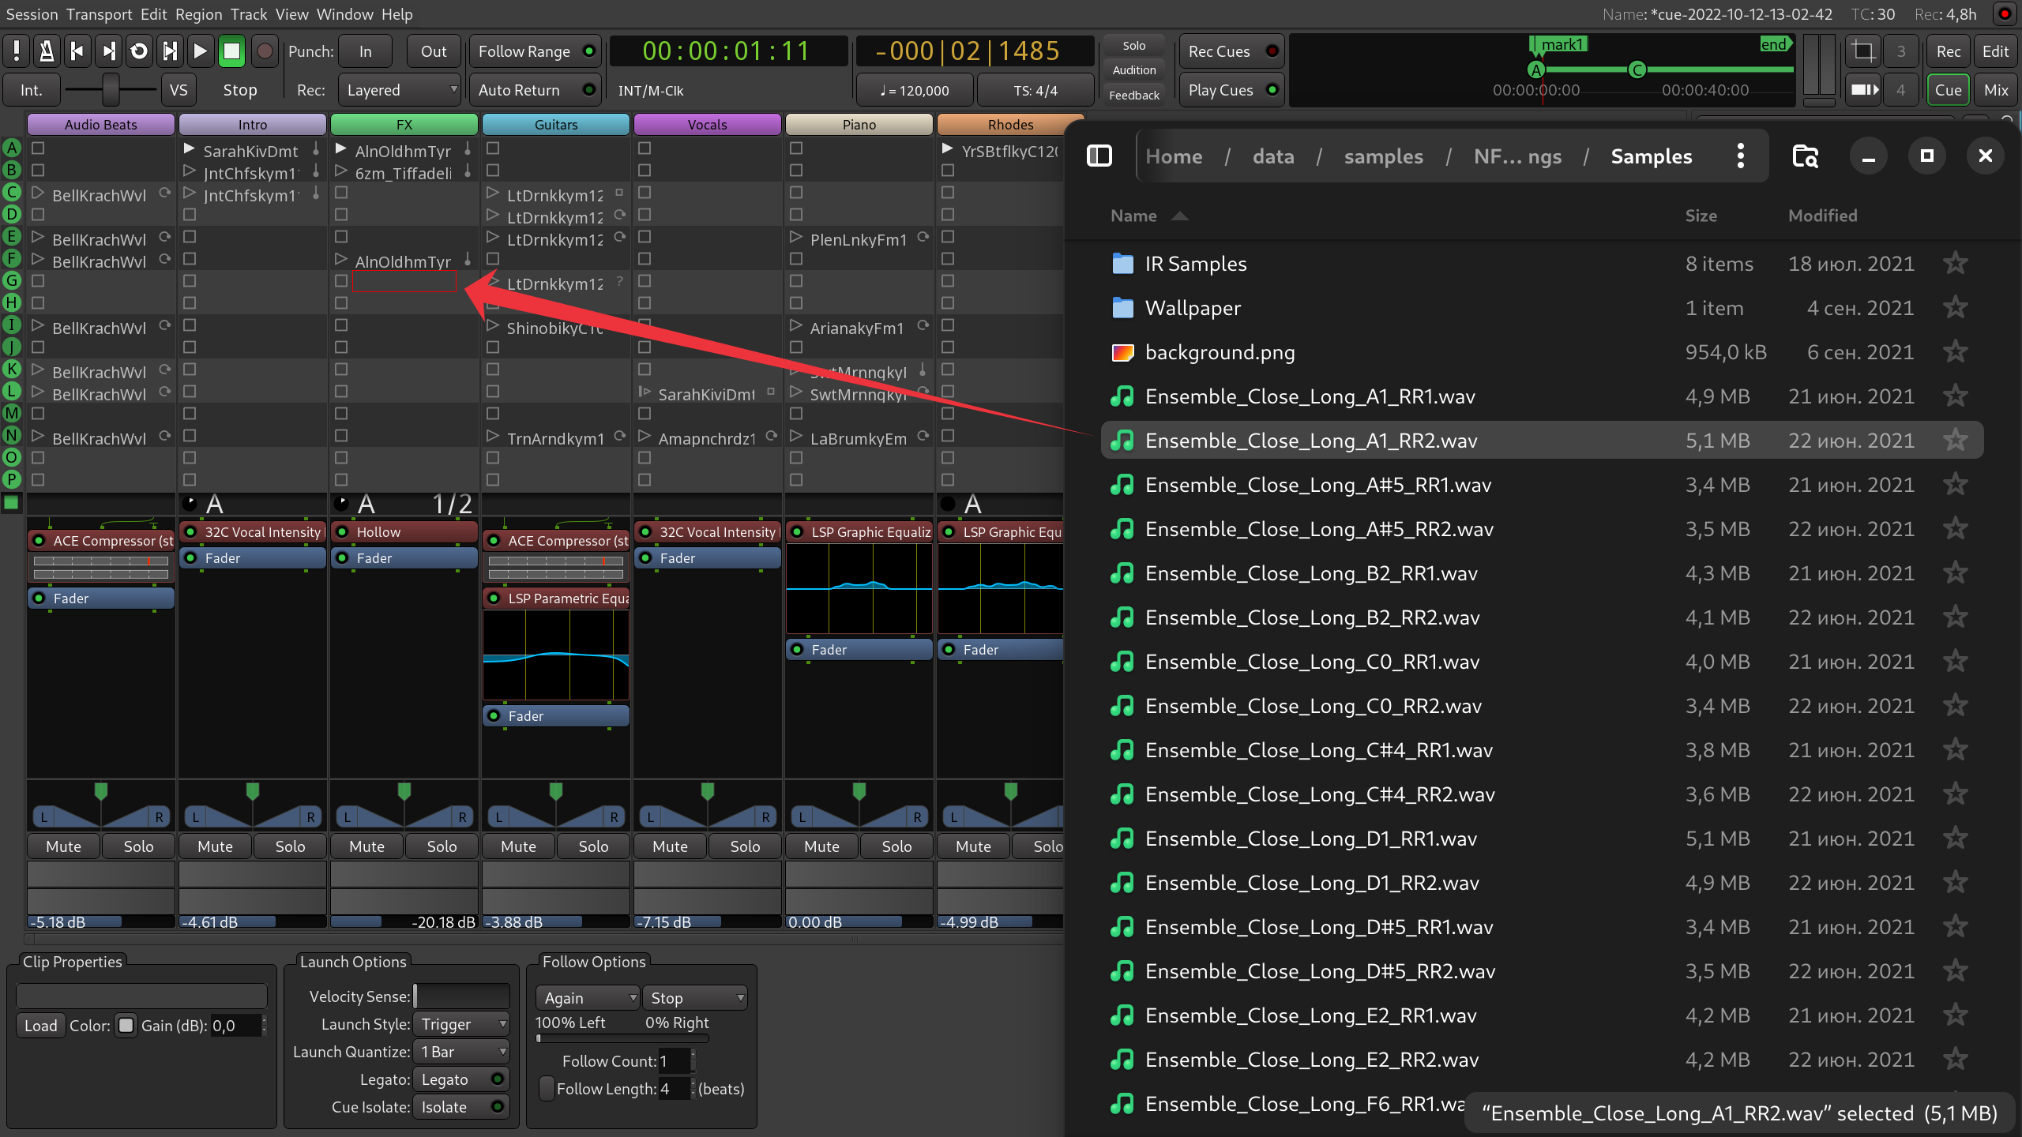Click the Play button in transport
Image resolution: width=2022 pixels, height=1137 pixels.
(x=201, y=53)
